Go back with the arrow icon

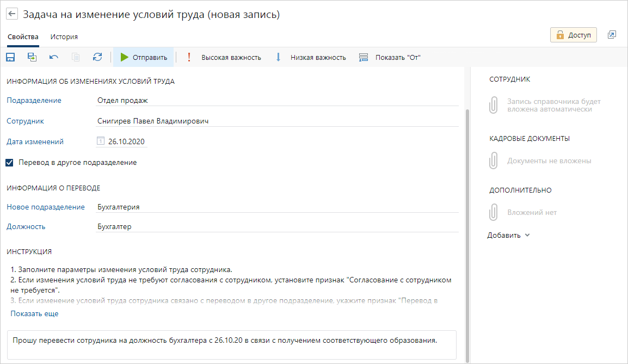(x=12, y=14)
